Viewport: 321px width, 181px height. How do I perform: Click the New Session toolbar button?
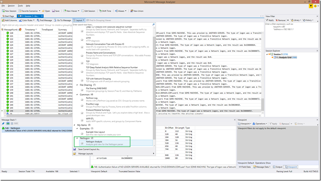[9, 11]
